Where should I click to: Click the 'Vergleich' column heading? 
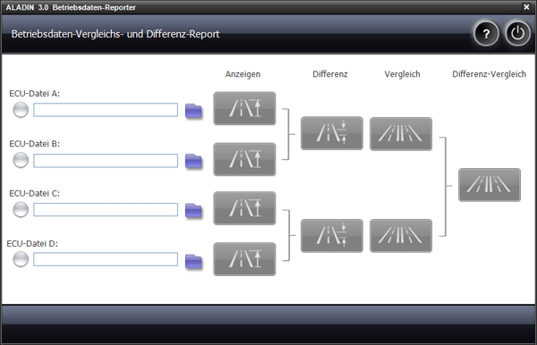(402, 74)
